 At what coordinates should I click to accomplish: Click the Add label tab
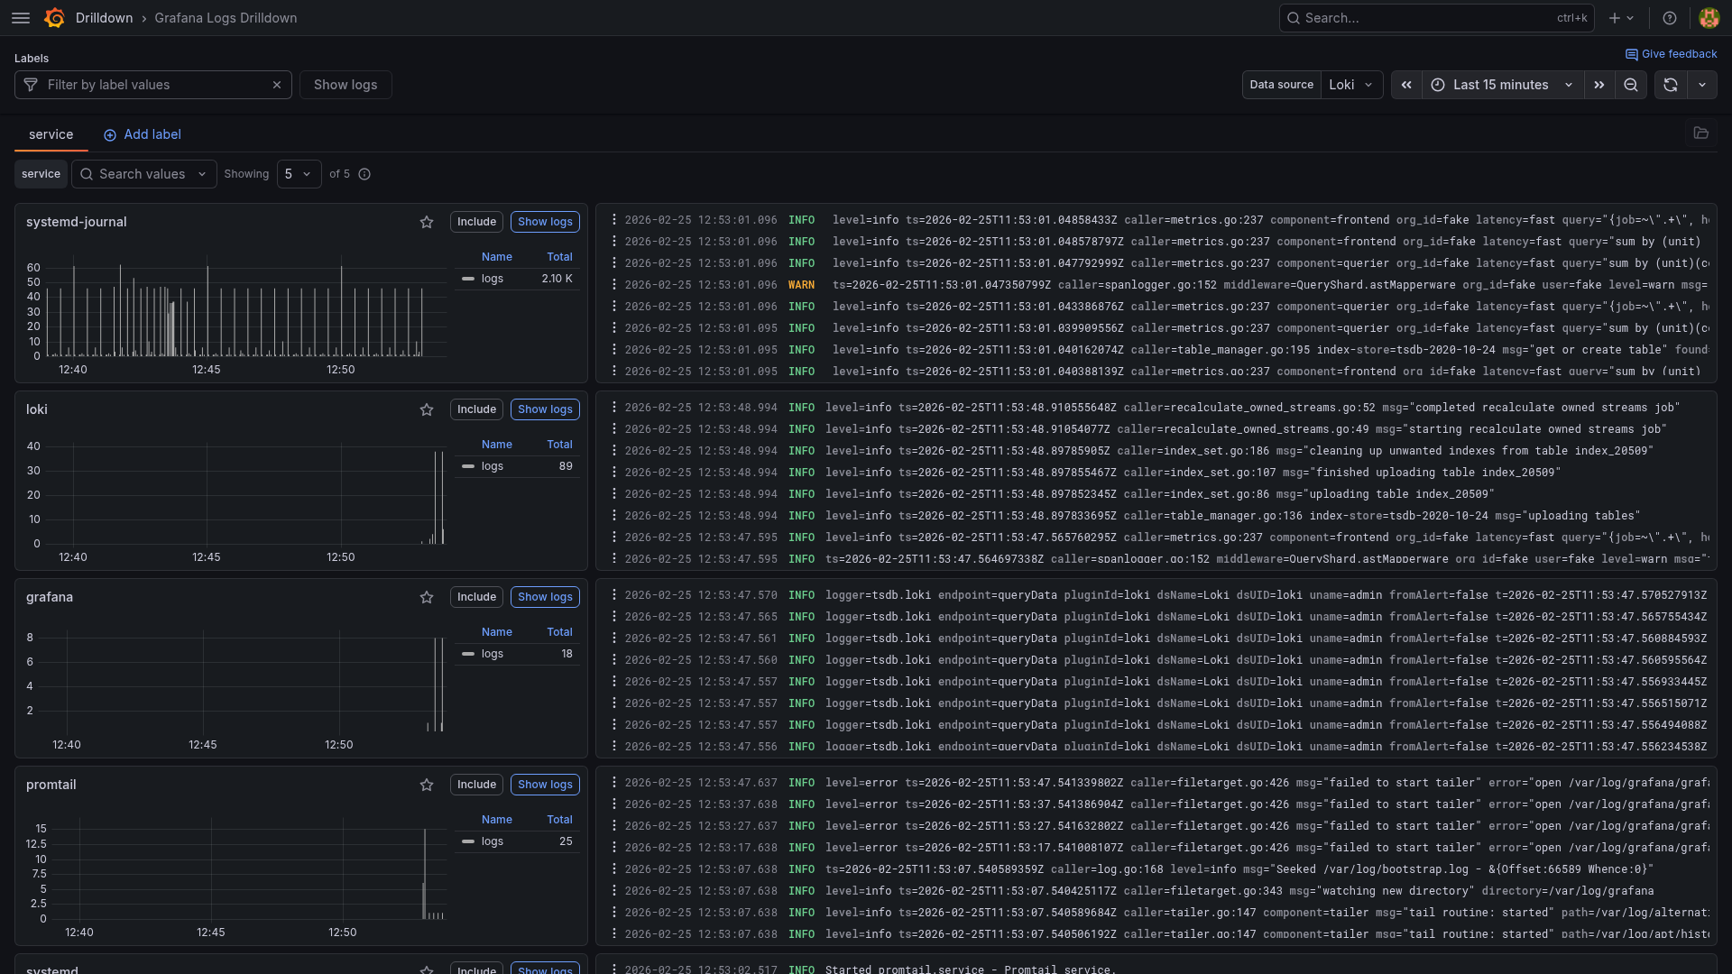(143, 134)
